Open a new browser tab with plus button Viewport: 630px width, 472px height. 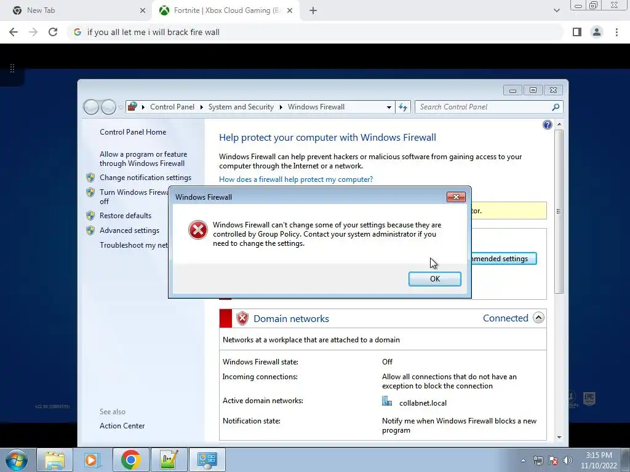(313, 11)
